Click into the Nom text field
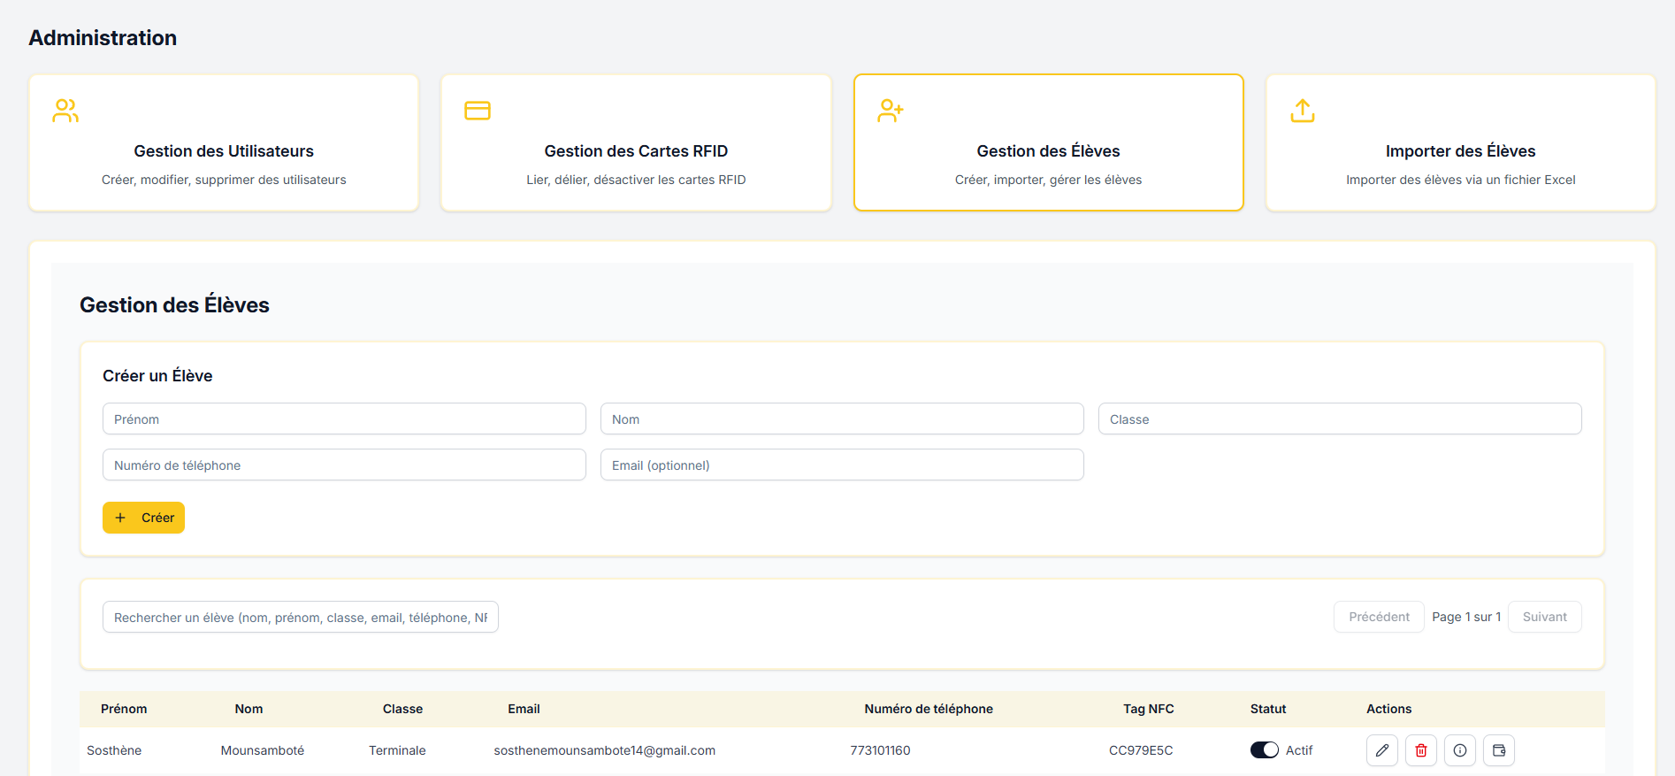Screen dimensions: 1675x776 841,419
